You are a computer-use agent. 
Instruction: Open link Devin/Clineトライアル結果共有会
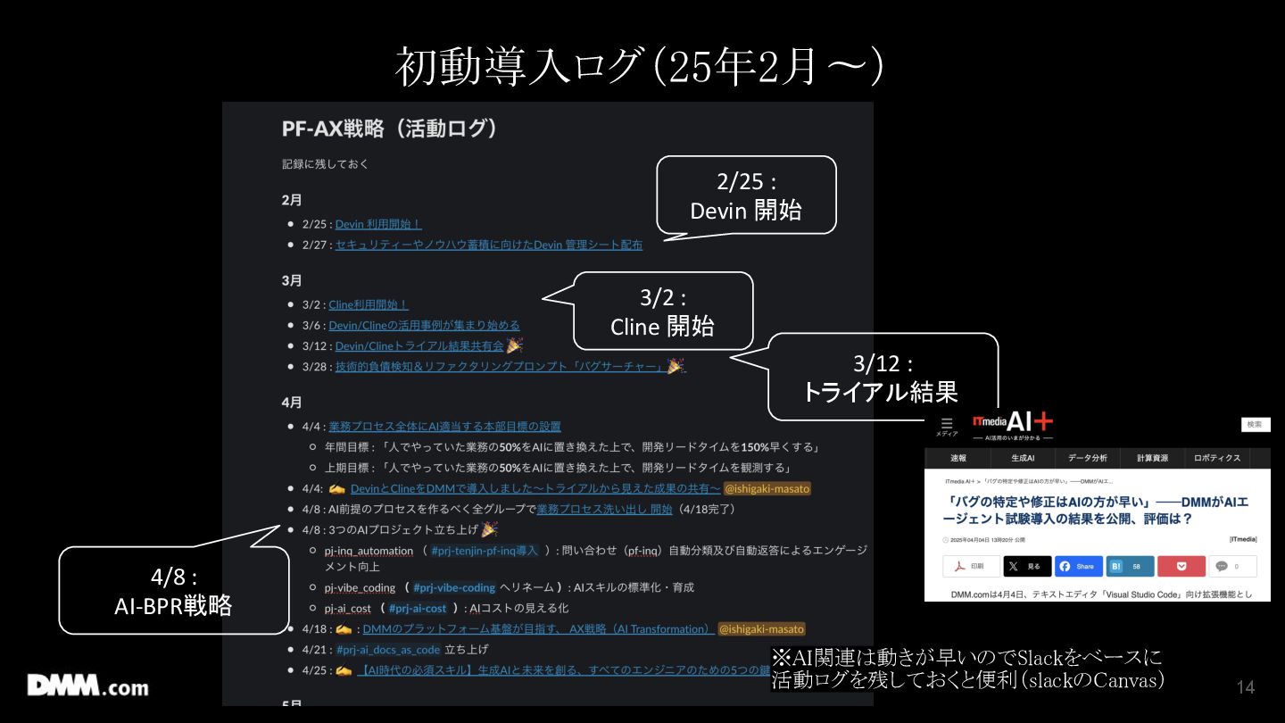419,346
